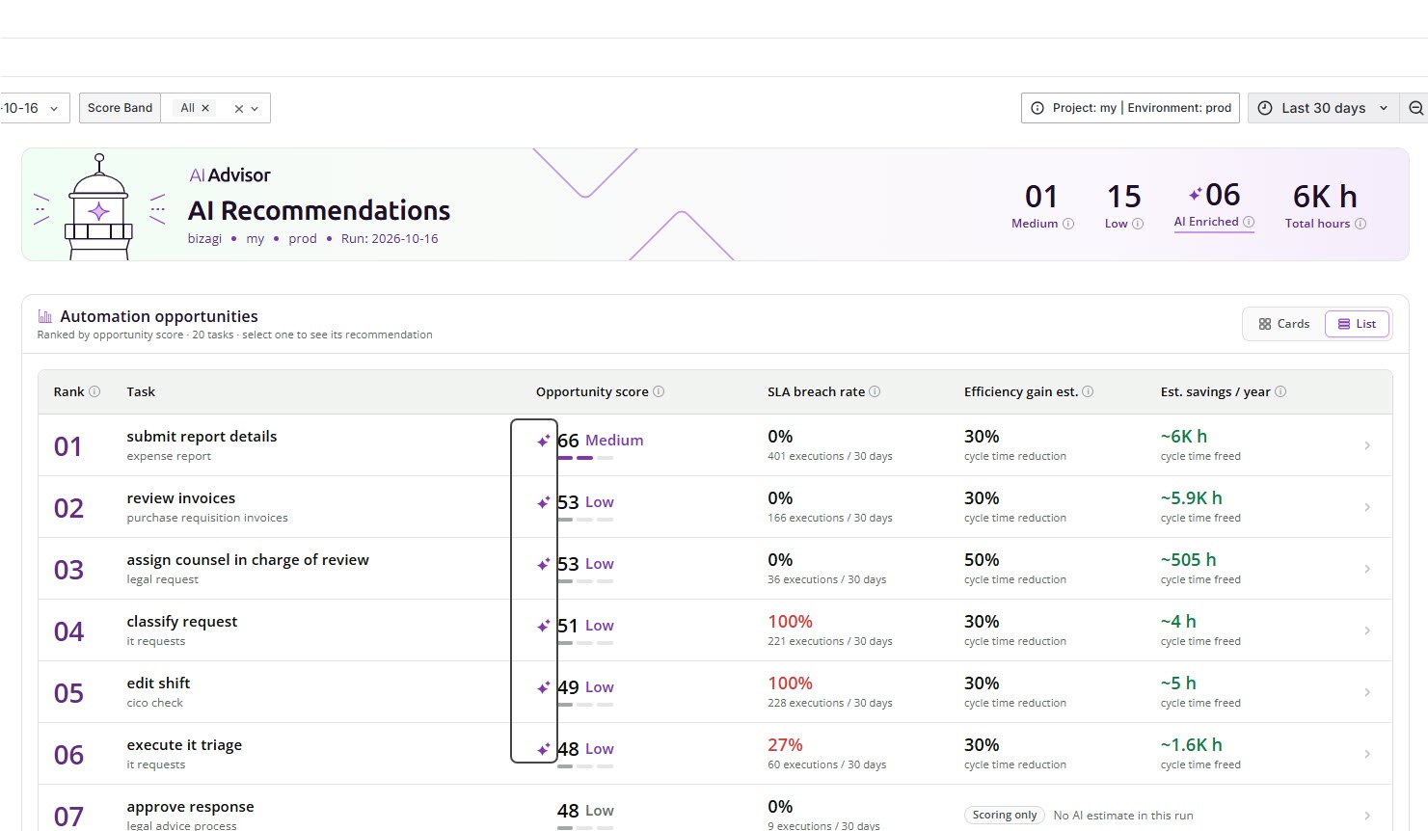Click the Rank column info icon
Viewport: 1428px width, 831px height.
pos(94,391)
